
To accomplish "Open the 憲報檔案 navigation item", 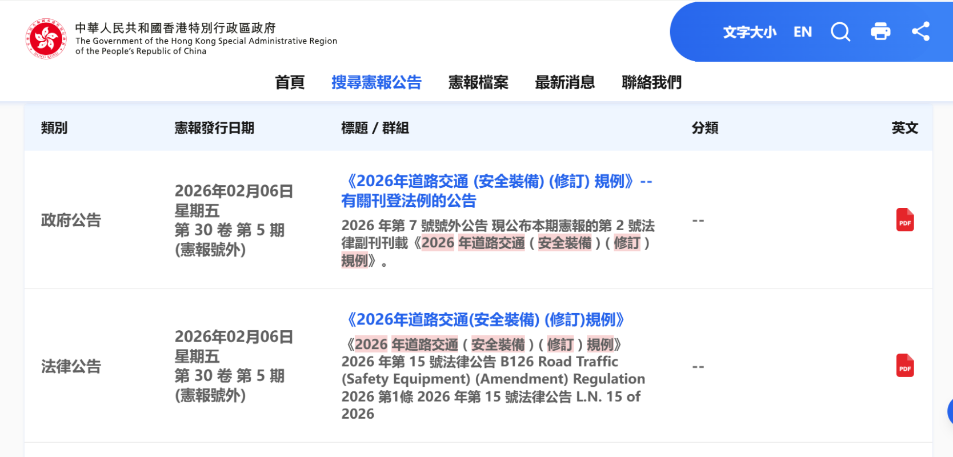I will pyautogui.click(x=478, y=82).
